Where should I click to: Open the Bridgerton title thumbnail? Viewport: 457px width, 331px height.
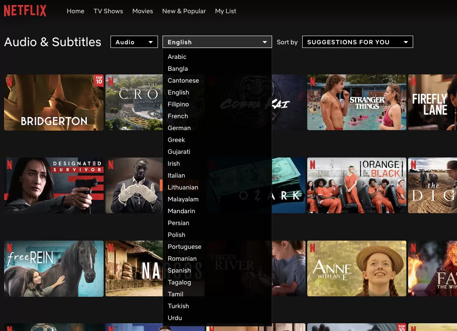click(x=54, y=103)
